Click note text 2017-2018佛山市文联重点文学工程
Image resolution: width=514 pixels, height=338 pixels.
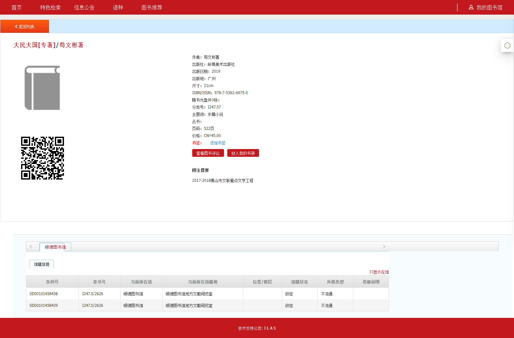point(223,181)
